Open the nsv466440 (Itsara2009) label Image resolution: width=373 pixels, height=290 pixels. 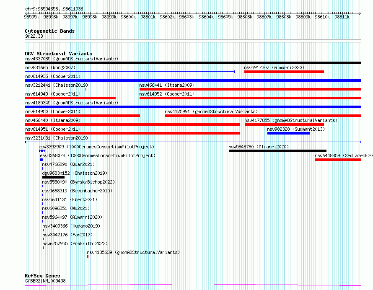(x=53, y=120)
